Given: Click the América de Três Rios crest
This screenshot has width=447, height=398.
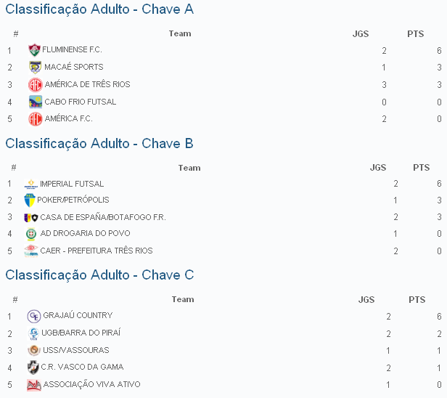Looking at the screenshot, I should 36,84.
